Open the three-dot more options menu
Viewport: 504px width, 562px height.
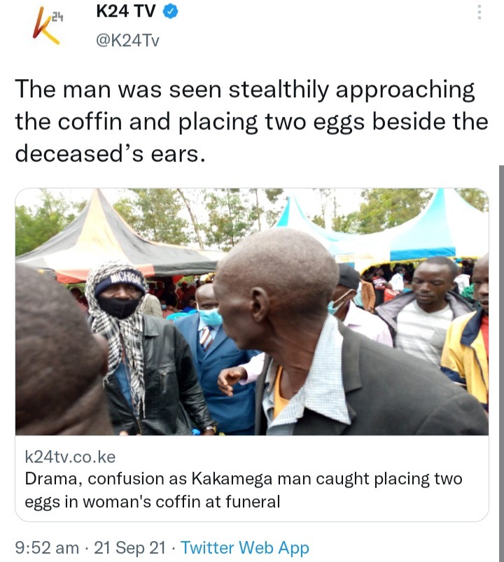pyautogui.click(x=479, y=13)
